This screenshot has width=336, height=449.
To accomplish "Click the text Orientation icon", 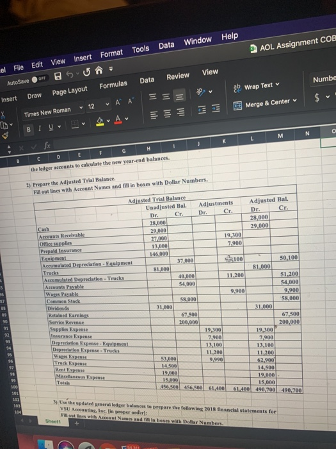I will click(x=201, y=92).
